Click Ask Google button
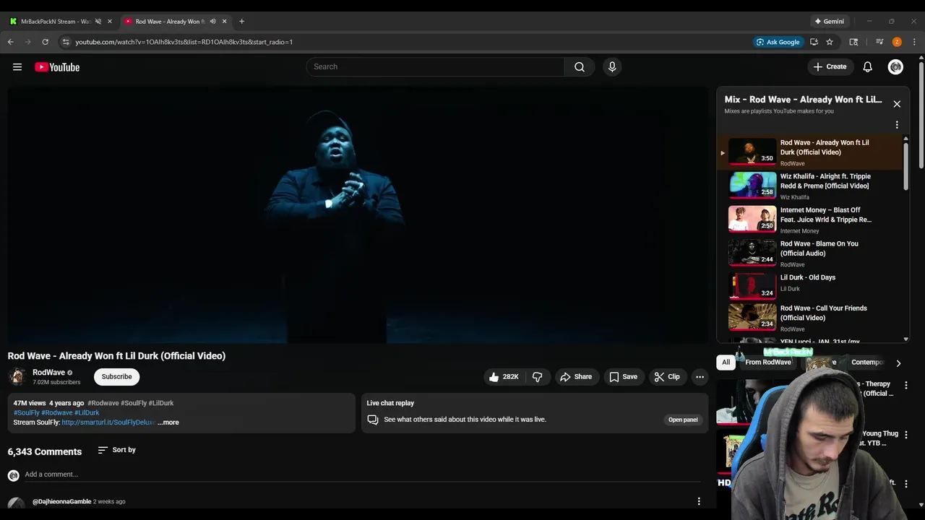The width and height of the screenshot is (925, 520). click(778, 42)
